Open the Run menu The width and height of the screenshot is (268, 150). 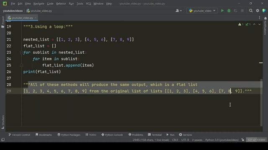pos(71,4)
